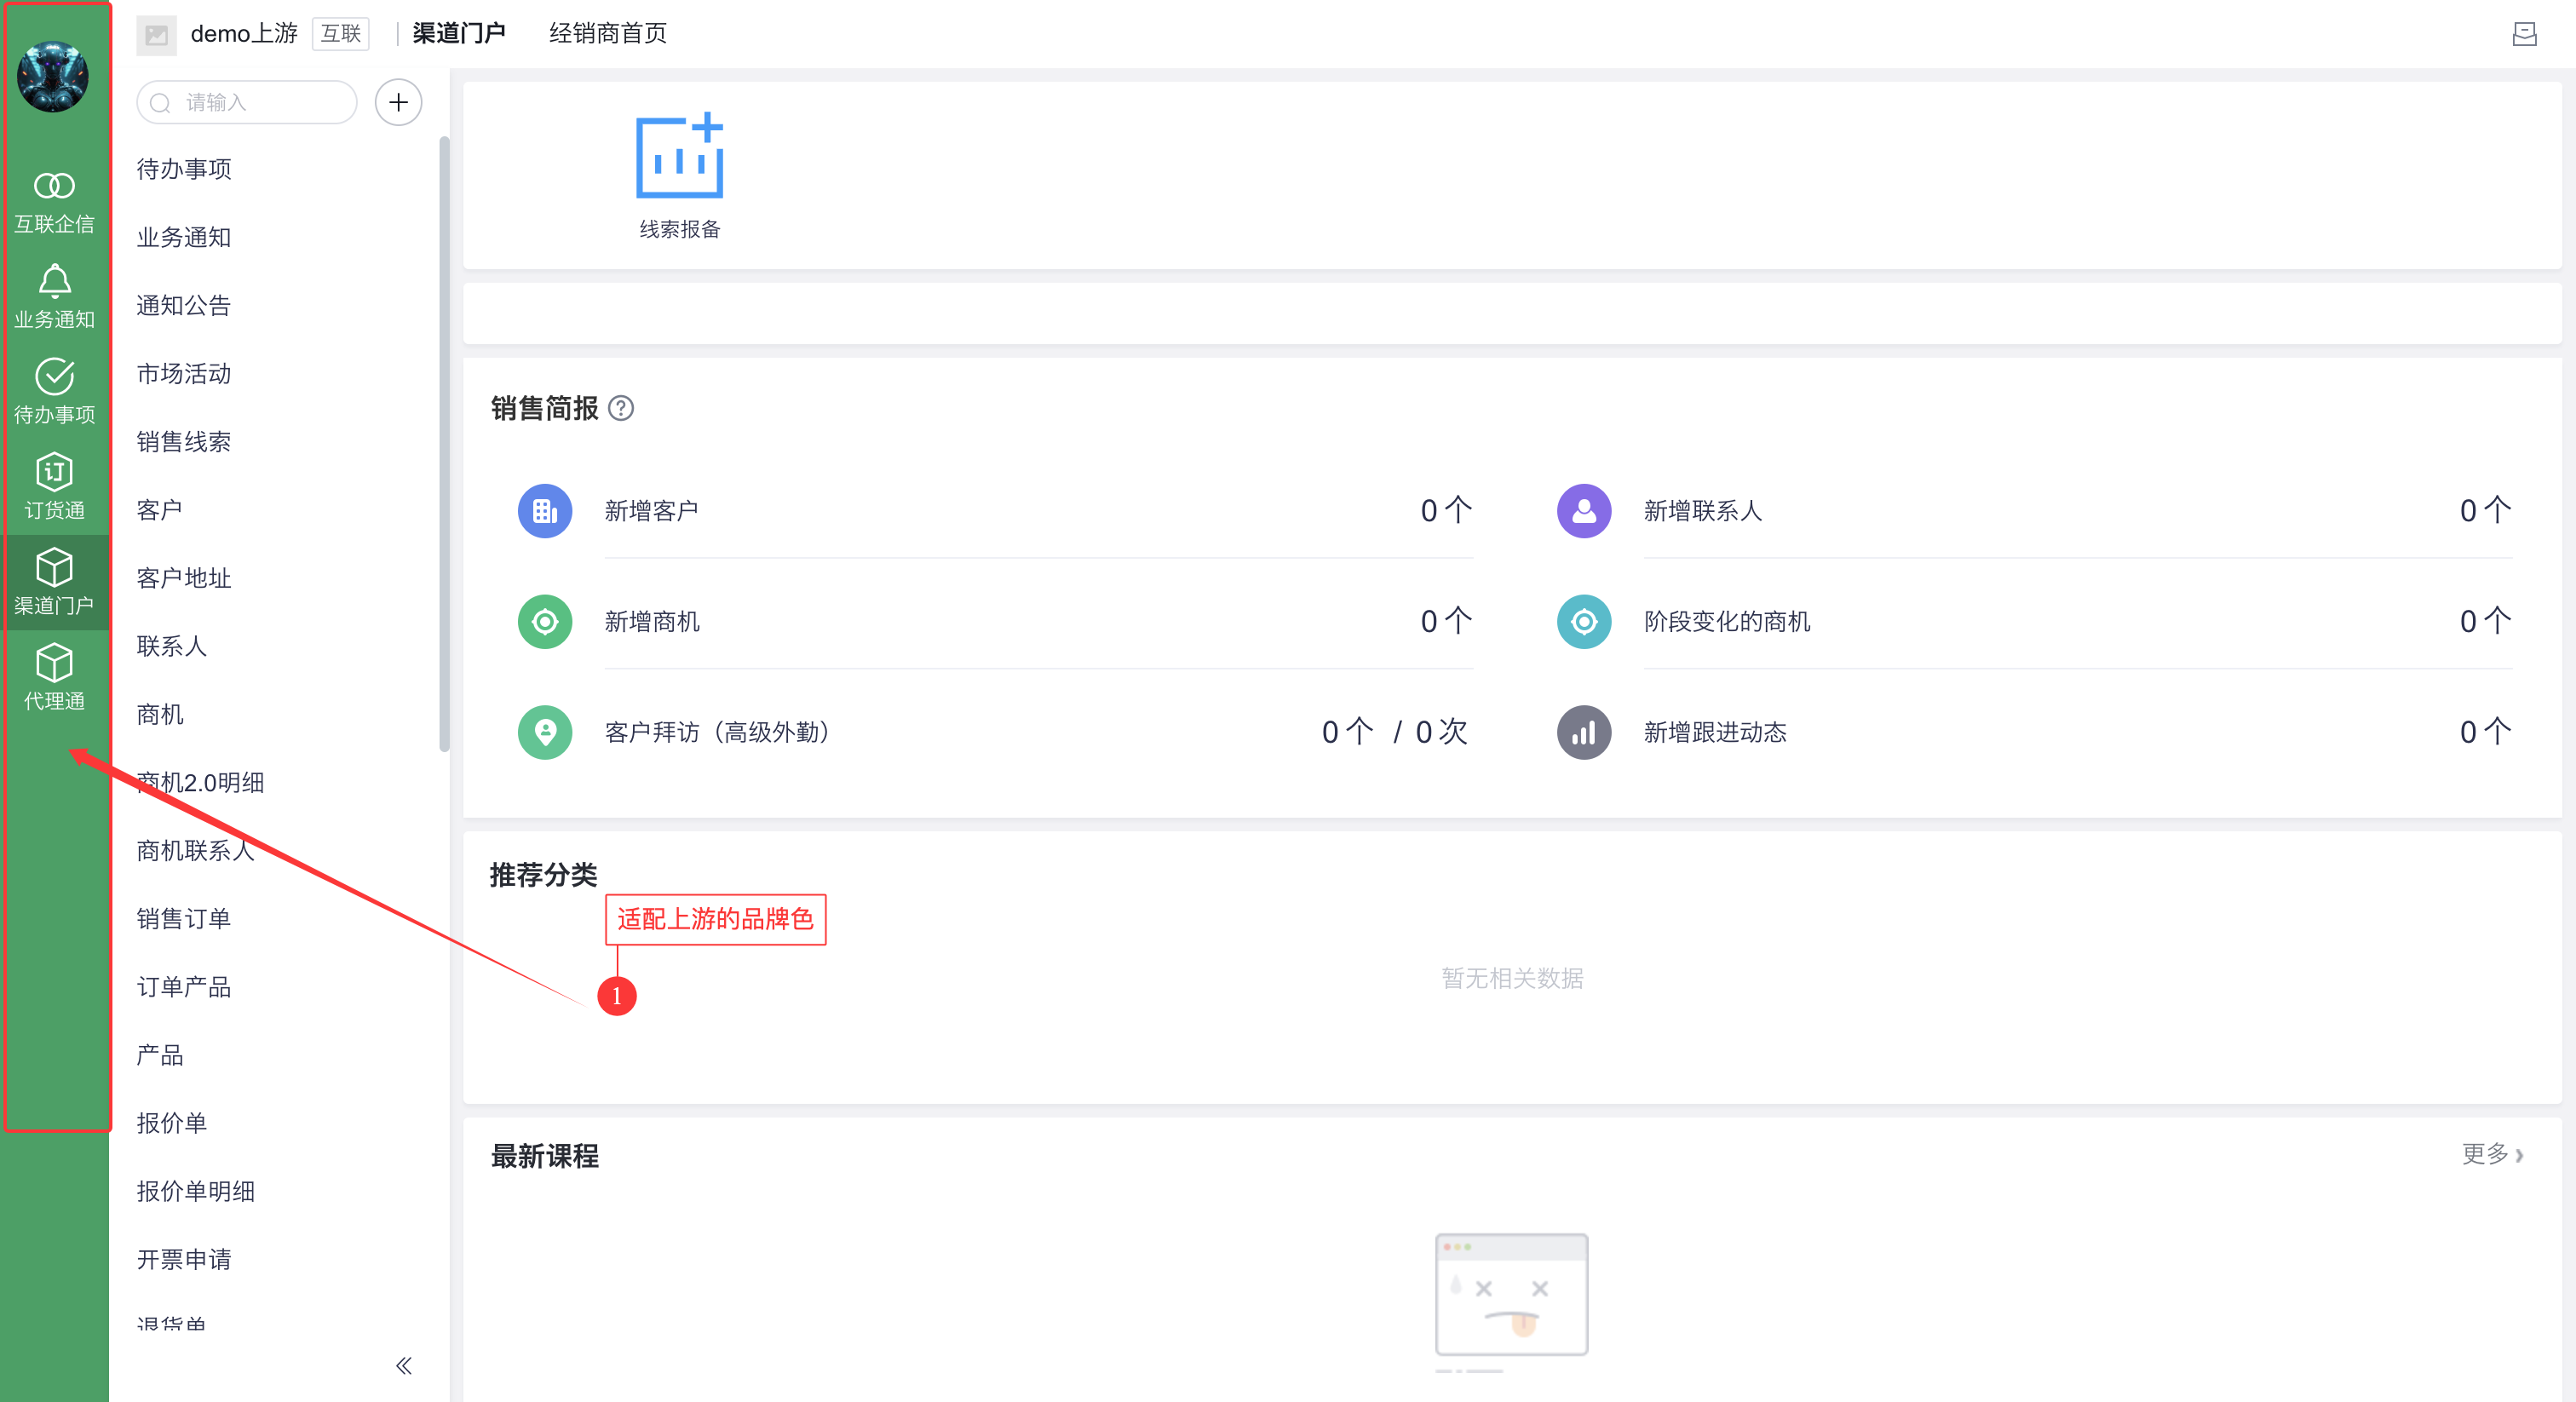Click the 销售简报 help question icon

tap(621, 408)
